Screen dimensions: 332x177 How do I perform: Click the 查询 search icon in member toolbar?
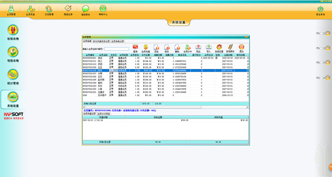[135, 47]
